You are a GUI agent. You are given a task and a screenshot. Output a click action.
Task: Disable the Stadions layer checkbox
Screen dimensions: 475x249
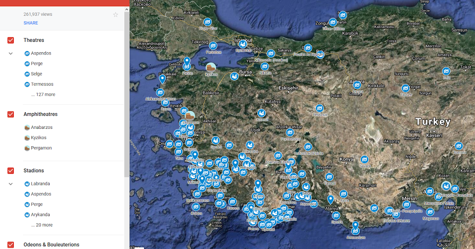[x=10, y=170]
